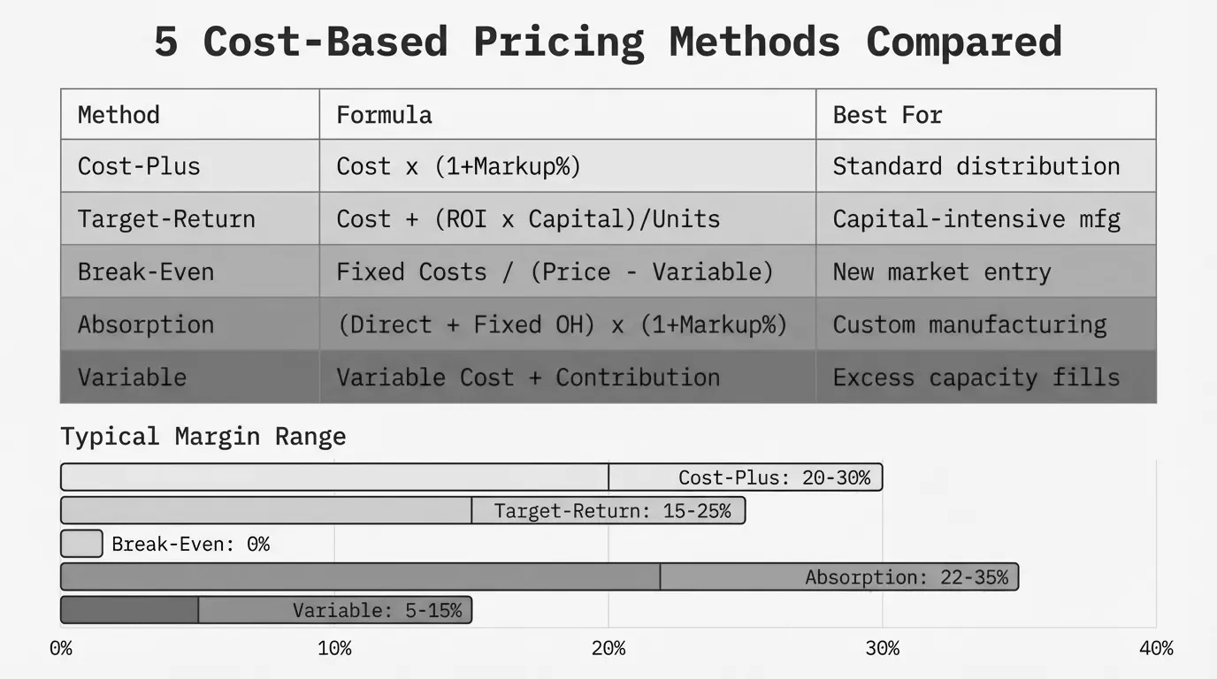The image size is (1217, 679).
Task: Click the "Typical Margin Range" chart heading
Action: pyautogui.click(x=203, y=436)
